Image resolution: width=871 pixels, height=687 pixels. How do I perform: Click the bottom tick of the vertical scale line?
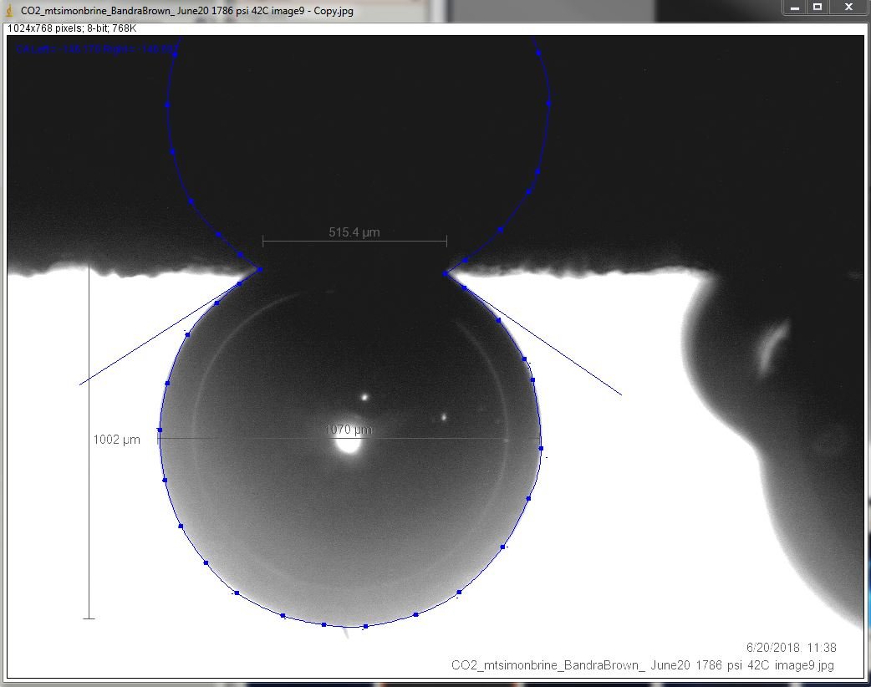[89, 618]
